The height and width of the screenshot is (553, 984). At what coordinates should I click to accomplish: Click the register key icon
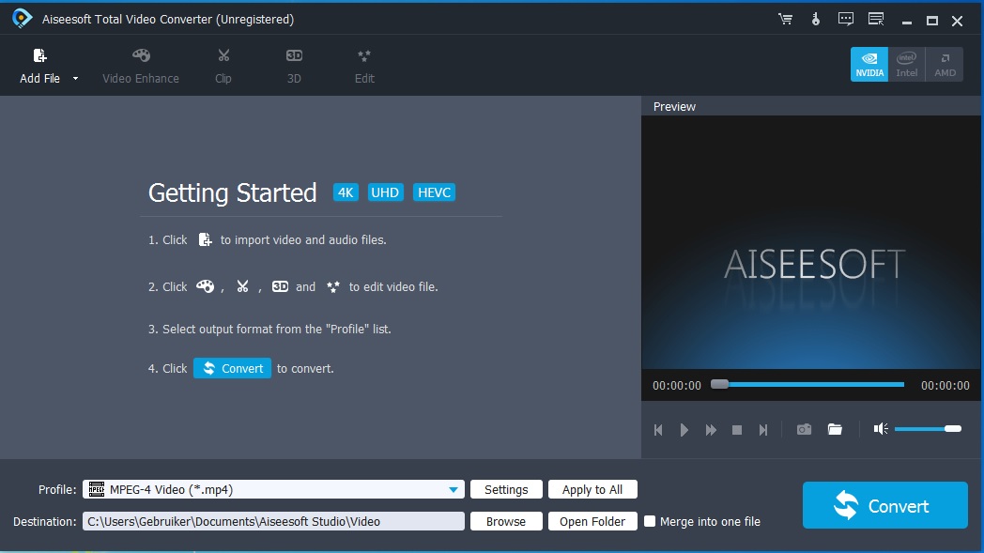coord(815,19)
